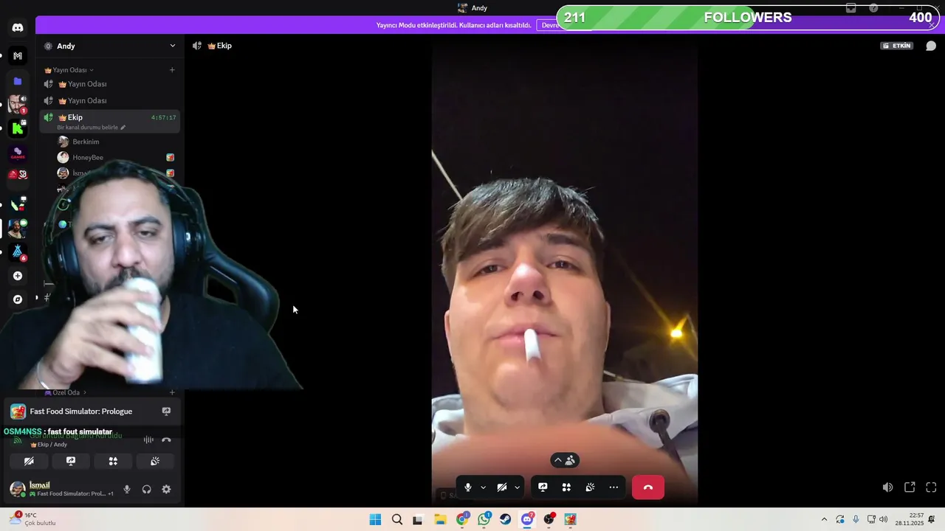
Task: Edit the channel status pencil icon
Action: click(x=123, y=128)
